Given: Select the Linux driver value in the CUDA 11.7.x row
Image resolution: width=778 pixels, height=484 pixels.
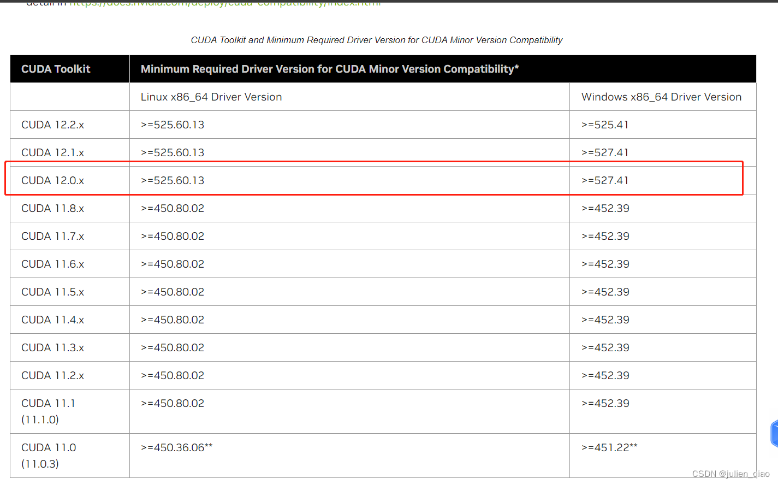Looking at the screenshot, I should point(173,236).
